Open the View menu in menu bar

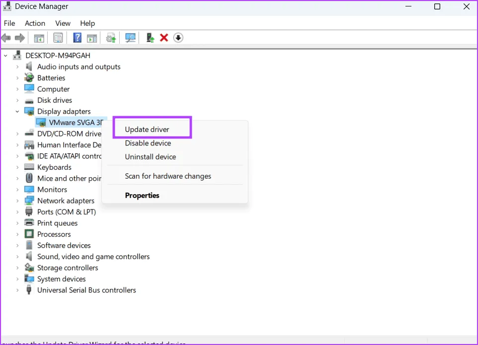[63, 23]
